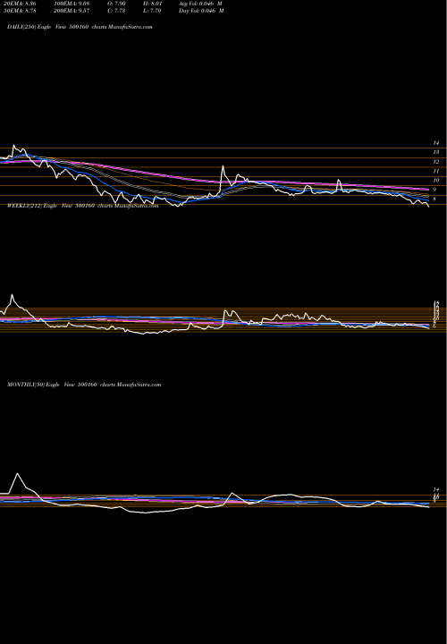
Task: Click the 8 label on daily price axis
Action: [x=434, y=199]
